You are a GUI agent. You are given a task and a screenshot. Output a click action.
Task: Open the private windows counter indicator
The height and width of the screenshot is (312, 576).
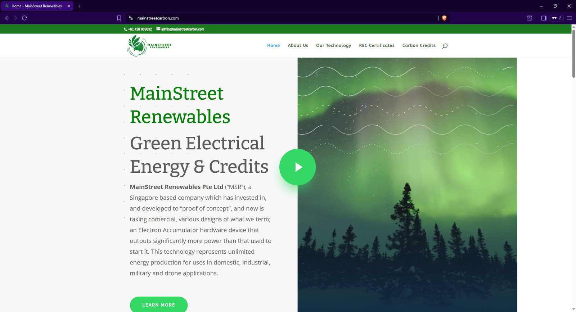[557, 18]
